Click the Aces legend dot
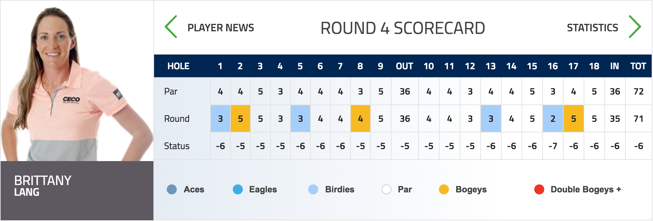653x221 pixels. coord(172,189)
